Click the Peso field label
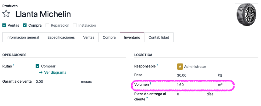 (138, 75)
